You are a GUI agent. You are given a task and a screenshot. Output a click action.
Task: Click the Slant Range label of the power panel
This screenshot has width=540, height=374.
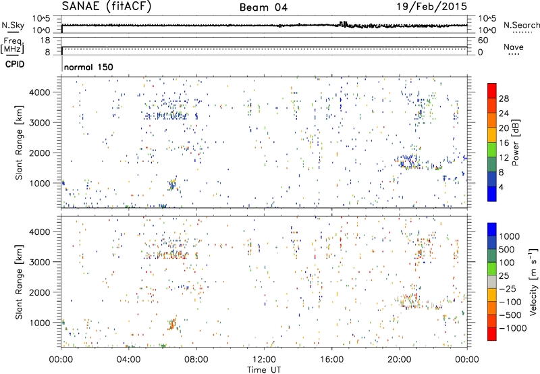[20, 142]
